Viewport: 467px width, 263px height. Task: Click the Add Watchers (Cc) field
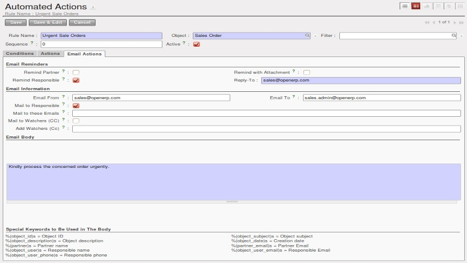(267, 129)
